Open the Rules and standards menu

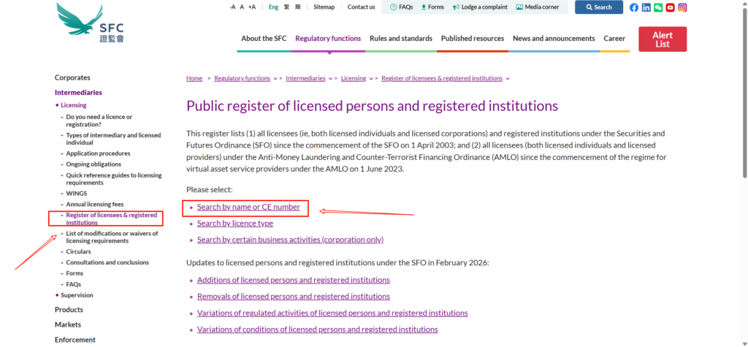pyautogui.click(x=401, y=39)
